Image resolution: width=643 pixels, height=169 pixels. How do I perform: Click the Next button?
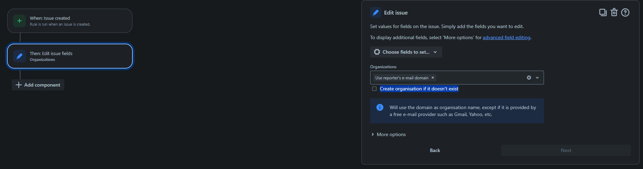click(x=566, y=150)
